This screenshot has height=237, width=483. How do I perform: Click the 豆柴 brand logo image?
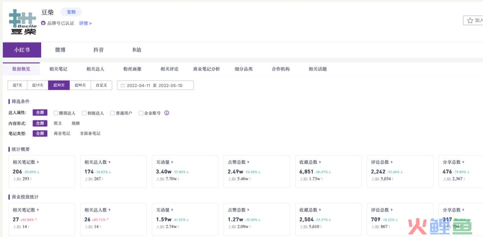(x=23, y=21)
